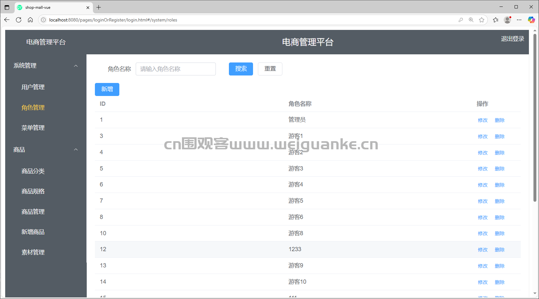
Task: Click the 电商管理平台 sidebar logo title
Action: [x=46, y=42]
